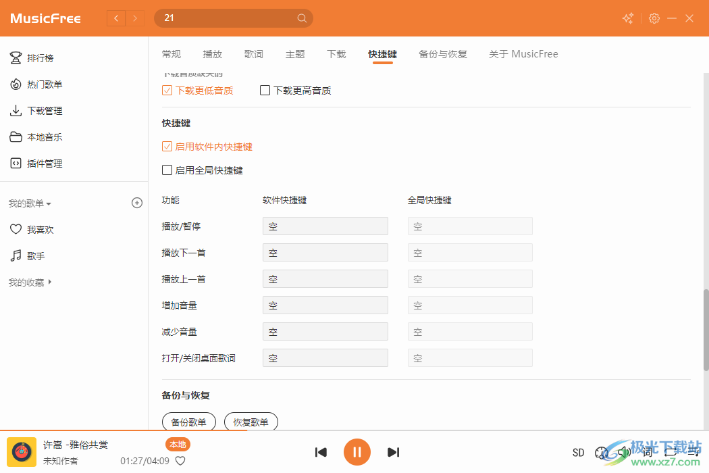Viewport: 709px width, 473px height.
Task: Open the play queue list icon
Action: click(693, 452)
